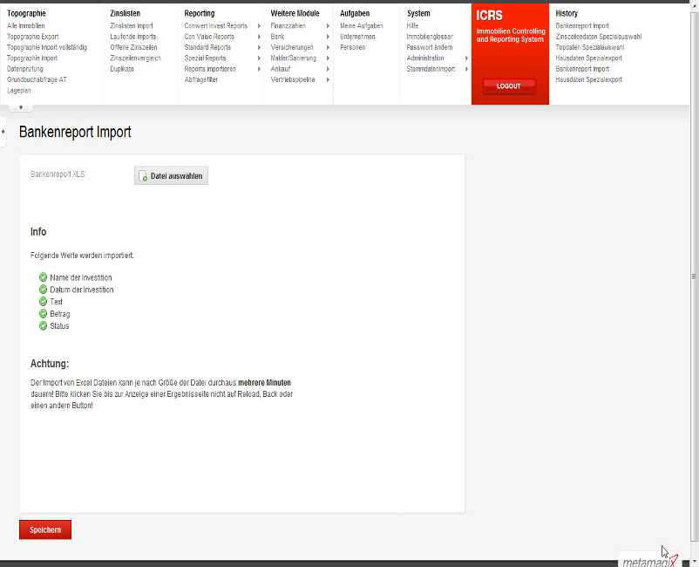
Task: Click the red Speichern button
Action: click(45, 529)
